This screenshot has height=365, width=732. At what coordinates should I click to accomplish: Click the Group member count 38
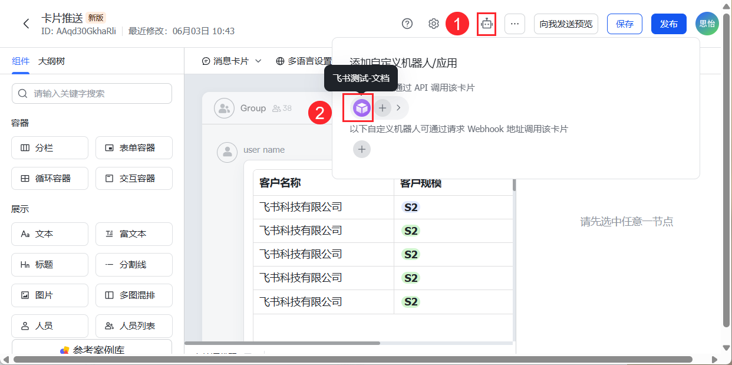(282, 108)
